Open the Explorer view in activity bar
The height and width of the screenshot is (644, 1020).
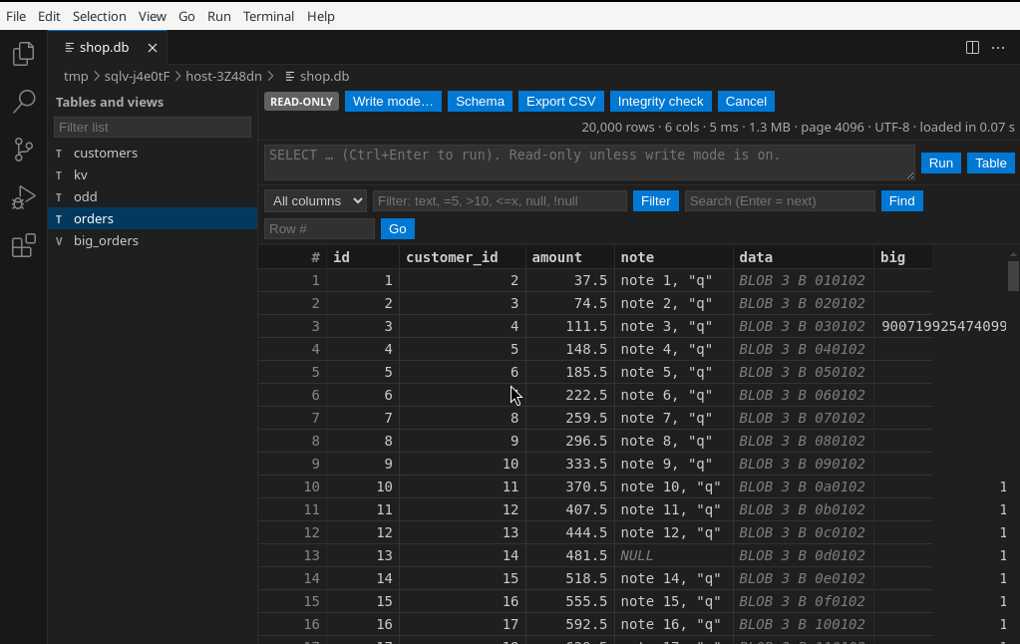coord(23,54)
